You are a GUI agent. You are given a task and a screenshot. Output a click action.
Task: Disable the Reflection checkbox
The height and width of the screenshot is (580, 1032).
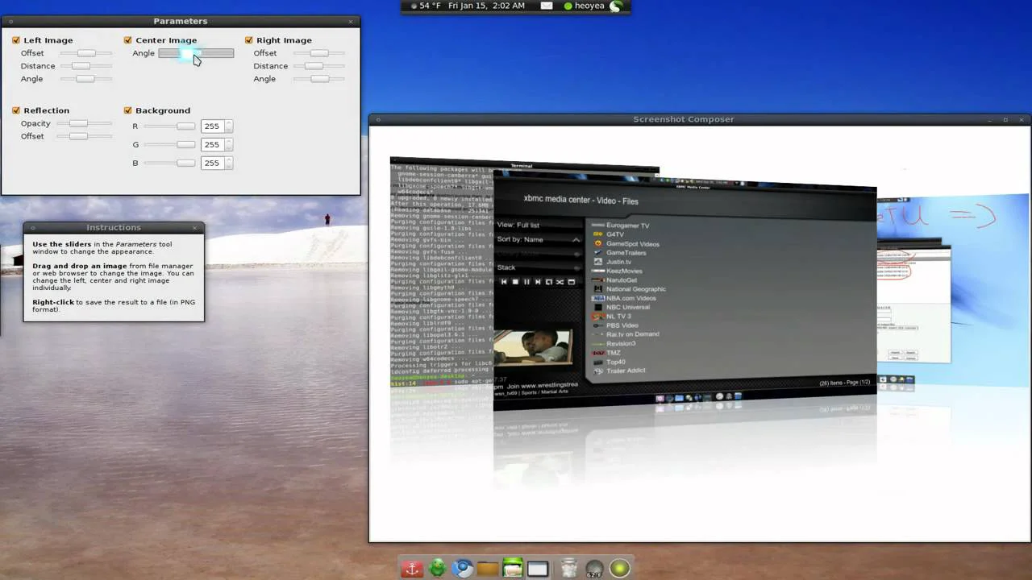(x=16, y=110)
